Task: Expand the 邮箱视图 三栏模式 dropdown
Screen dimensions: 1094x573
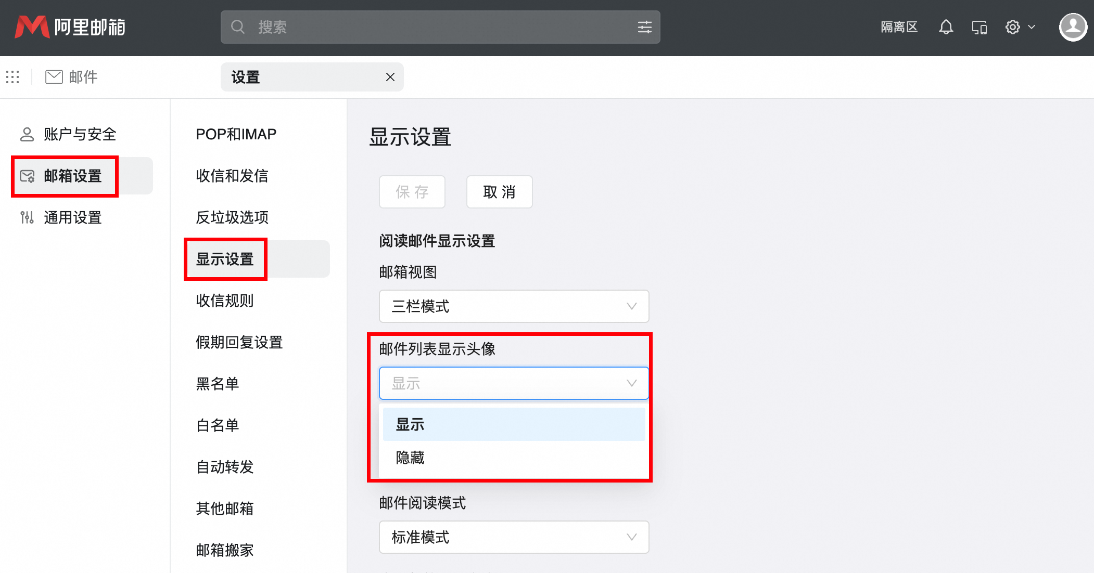Action: [513, 306]
